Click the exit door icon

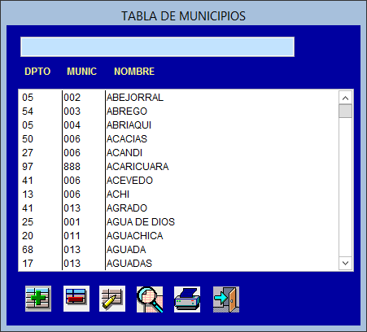click(x=226, y=299)
